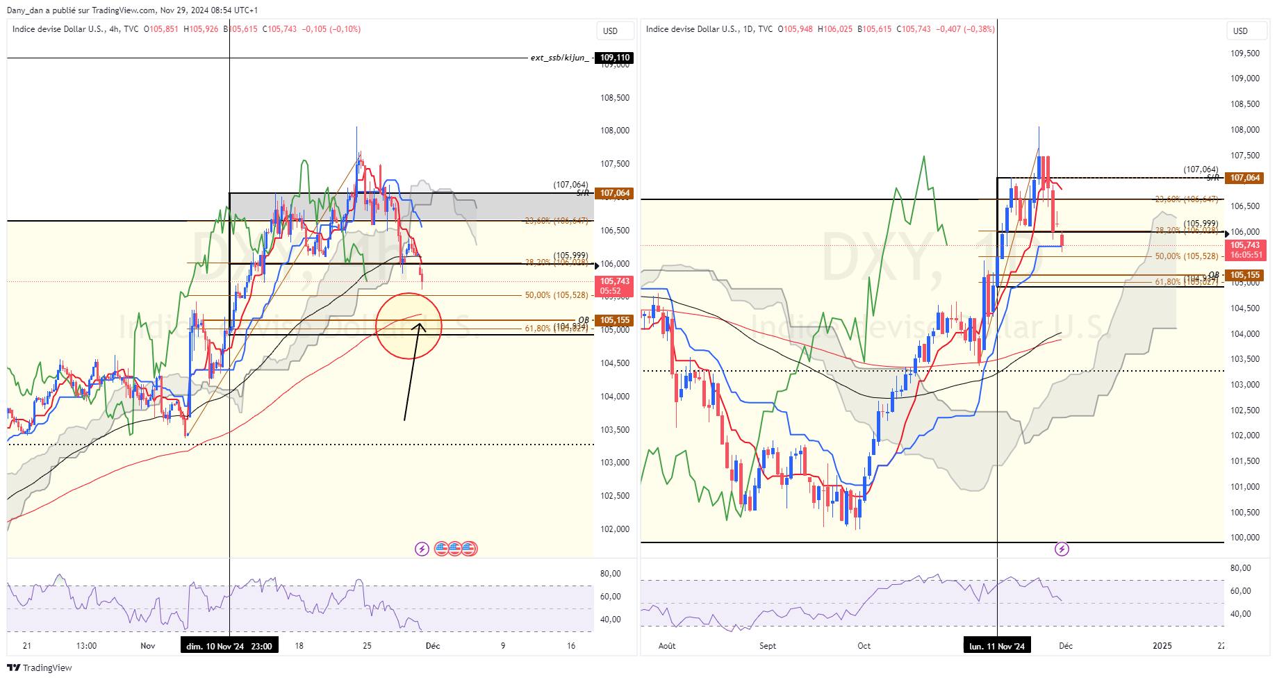1277x680 pixels.
Task: Click the 4h chart title 'Indice devise Dollar U.S., 4h, TVC'
Action: tap(75, 29)
